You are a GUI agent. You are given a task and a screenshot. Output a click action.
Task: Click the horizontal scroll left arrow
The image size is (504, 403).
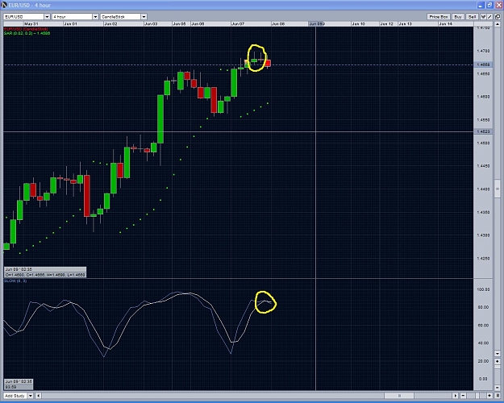pyautogui.click(x=38, y=396)
